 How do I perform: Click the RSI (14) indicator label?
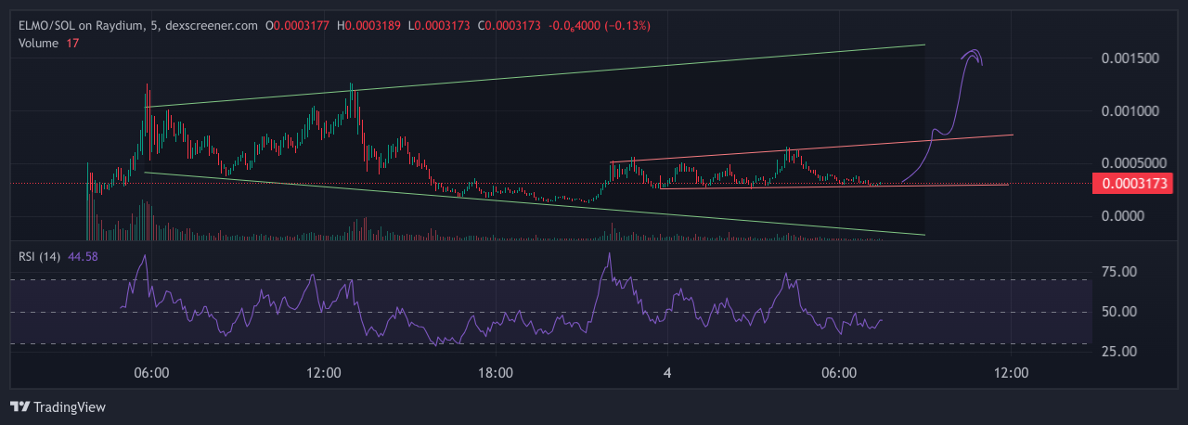(x=40, y=256)
